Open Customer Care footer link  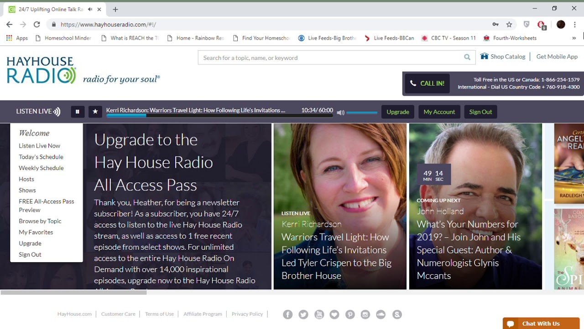pos(118,314)
